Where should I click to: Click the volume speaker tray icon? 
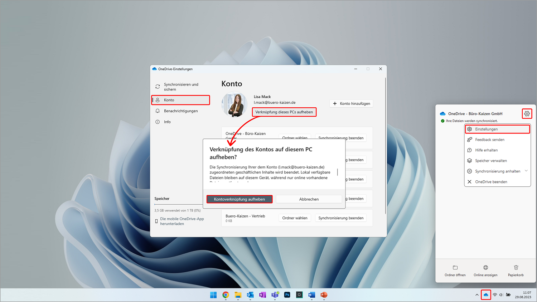[x=501, y=295]
